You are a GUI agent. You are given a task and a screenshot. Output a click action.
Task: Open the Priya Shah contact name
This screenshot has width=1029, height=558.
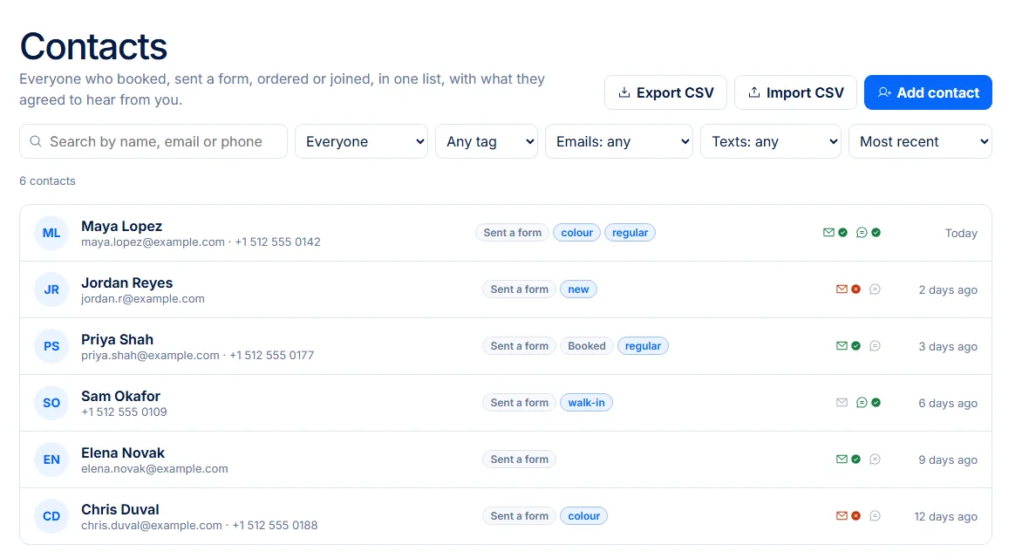pyautogui.click(x=118, y=339)
